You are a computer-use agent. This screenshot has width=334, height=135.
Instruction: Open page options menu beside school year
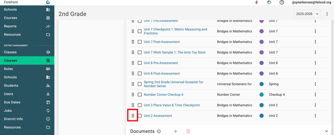coord(327,14)
